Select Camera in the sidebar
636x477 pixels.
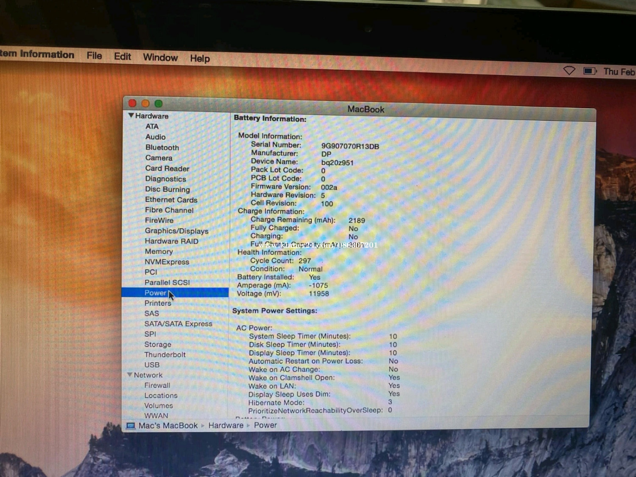(159, 158)
